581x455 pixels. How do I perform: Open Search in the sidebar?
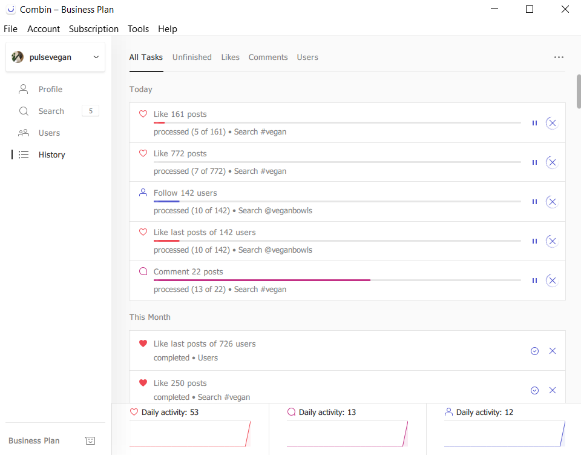pyautogui.click(x=51, y=111)
